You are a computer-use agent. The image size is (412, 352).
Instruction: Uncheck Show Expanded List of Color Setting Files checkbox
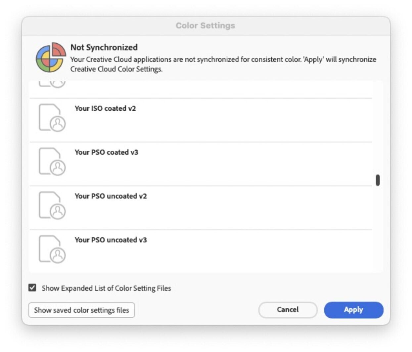[32, 288]
